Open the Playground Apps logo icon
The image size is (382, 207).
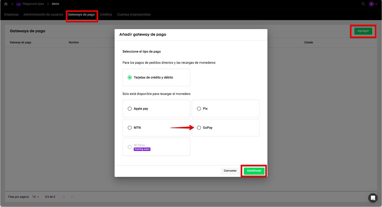pyautogui.click(x=19, y=4)
